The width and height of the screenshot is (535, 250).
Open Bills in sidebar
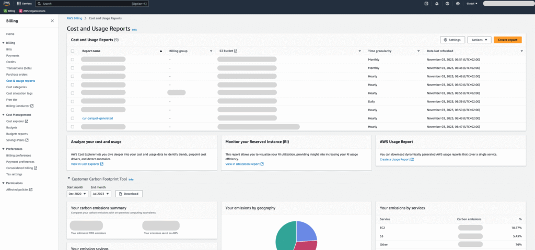coord(9,49)
